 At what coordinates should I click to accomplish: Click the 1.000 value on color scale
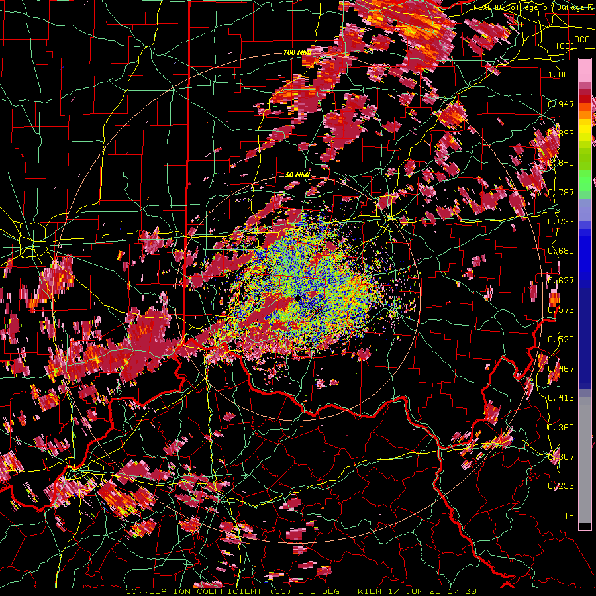561,74
